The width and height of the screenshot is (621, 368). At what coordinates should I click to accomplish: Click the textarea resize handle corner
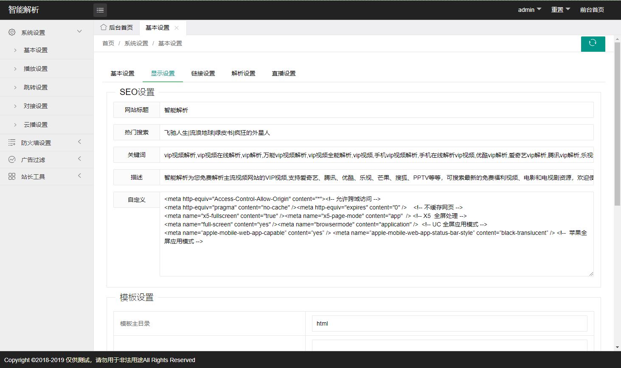(591, 273)
